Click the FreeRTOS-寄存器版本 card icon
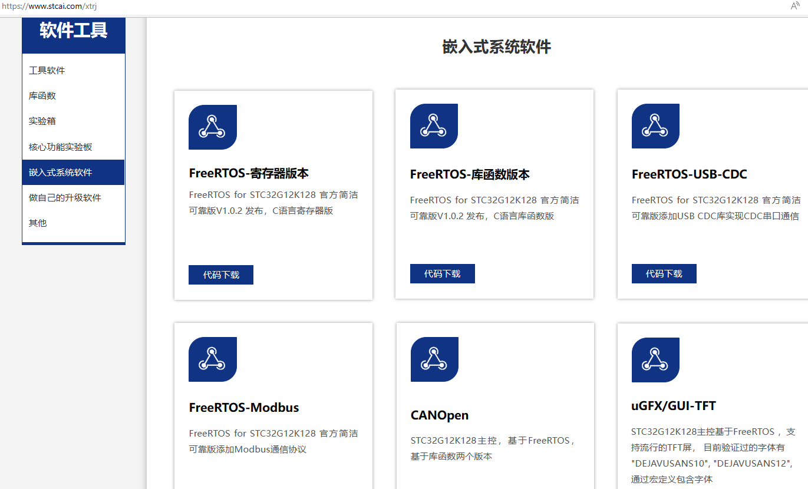Screen dimensions: 808x489 tap(213, 127)
